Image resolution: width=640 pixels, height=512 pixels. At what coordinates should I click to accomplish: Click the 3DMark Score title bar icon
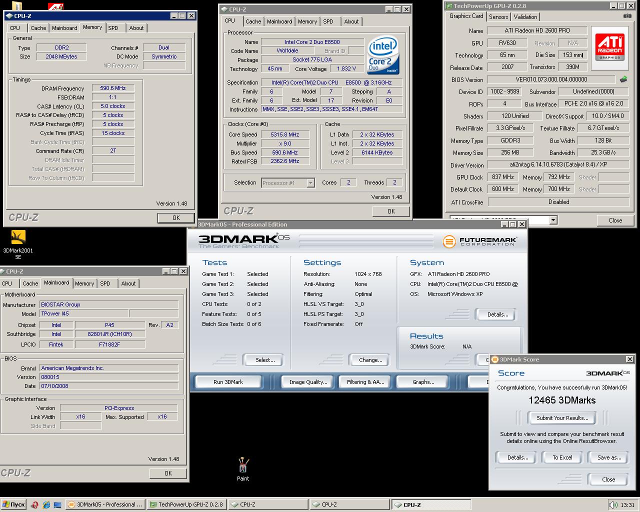[x=495, y=359]
